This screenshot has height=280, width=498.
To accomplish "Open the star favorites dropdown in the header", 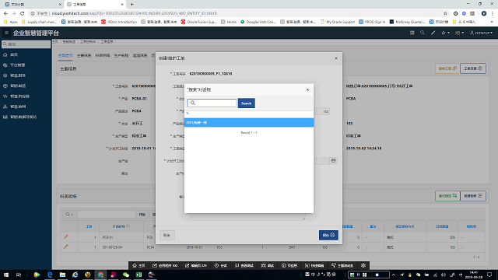I will click(445, 33).
